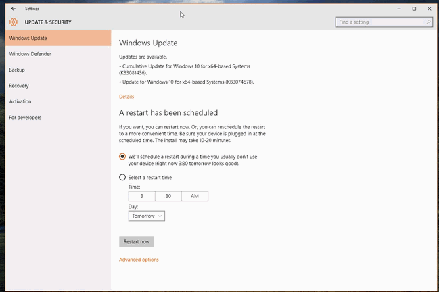Click the Update & Security gear icon
This screenshot has width=439, height=292.
click(x=13, y=22)
